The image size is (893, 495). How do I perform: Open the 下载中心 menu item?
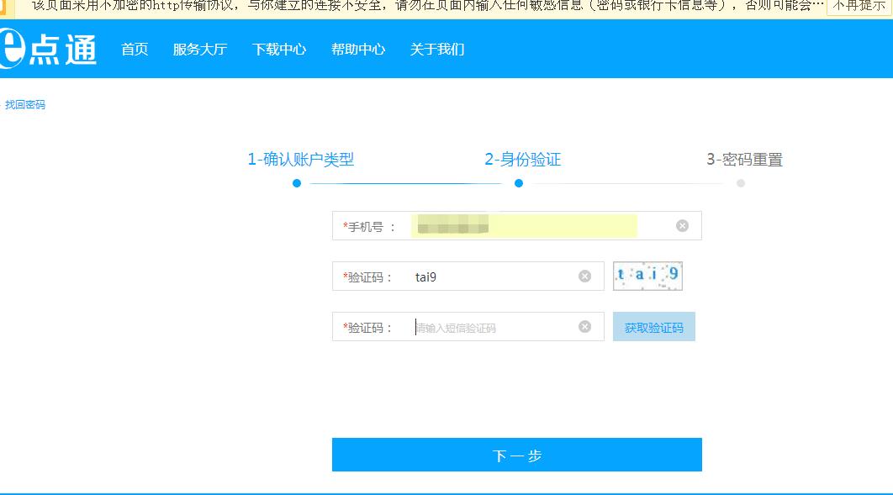(278, 49)
